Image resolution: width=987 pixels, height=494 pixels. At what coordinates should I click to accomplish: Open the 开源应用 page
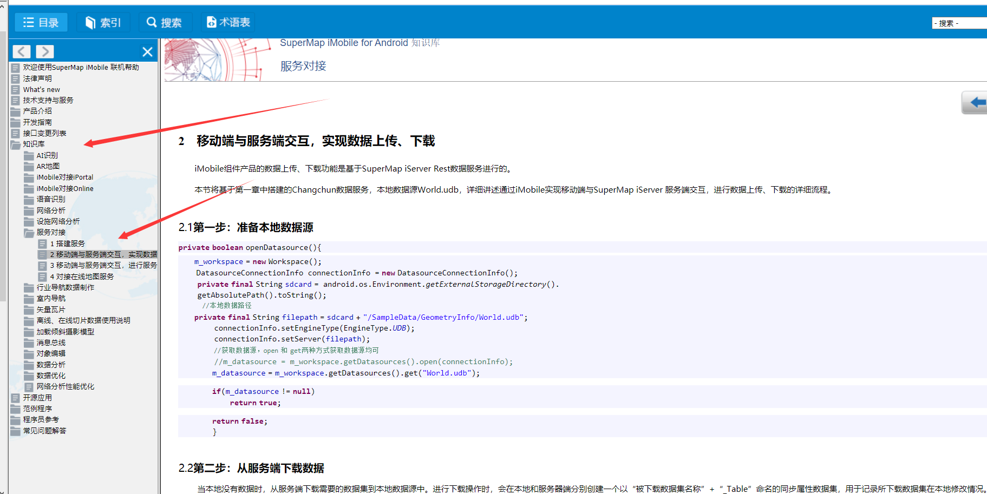[37, 398]
